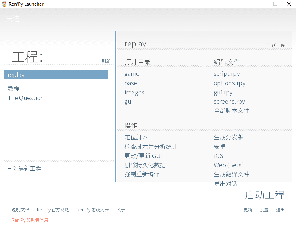Click 定位脚本 action
Image resolution: width=296 pixels, height=230 pixels.
[x=136, y=137]
